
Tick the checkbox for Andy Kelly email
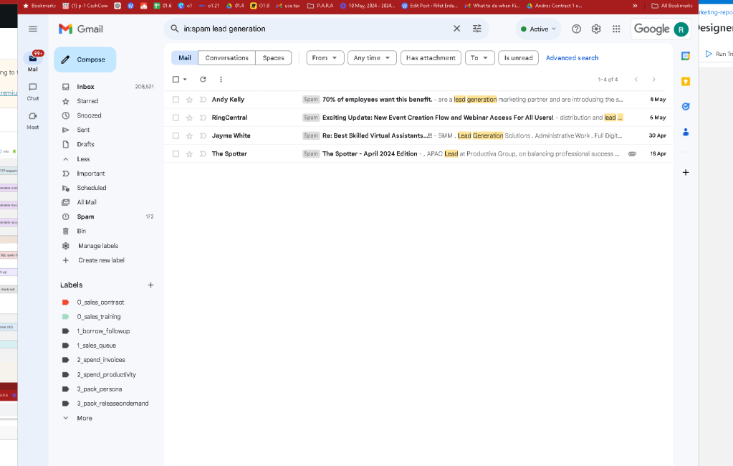click(x=176, y=100)
